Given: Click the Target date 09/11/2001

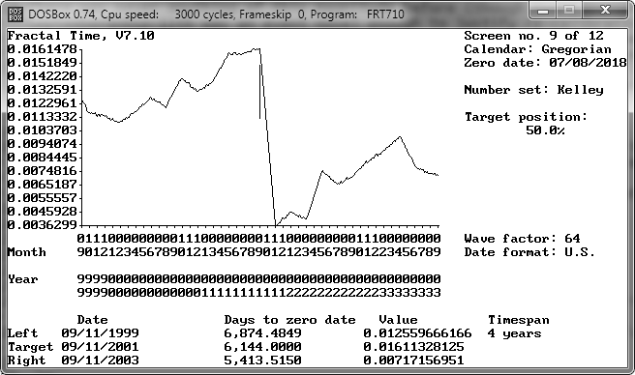Looking at the screenshot, I should pyautogui.click(x=100, y=347).
